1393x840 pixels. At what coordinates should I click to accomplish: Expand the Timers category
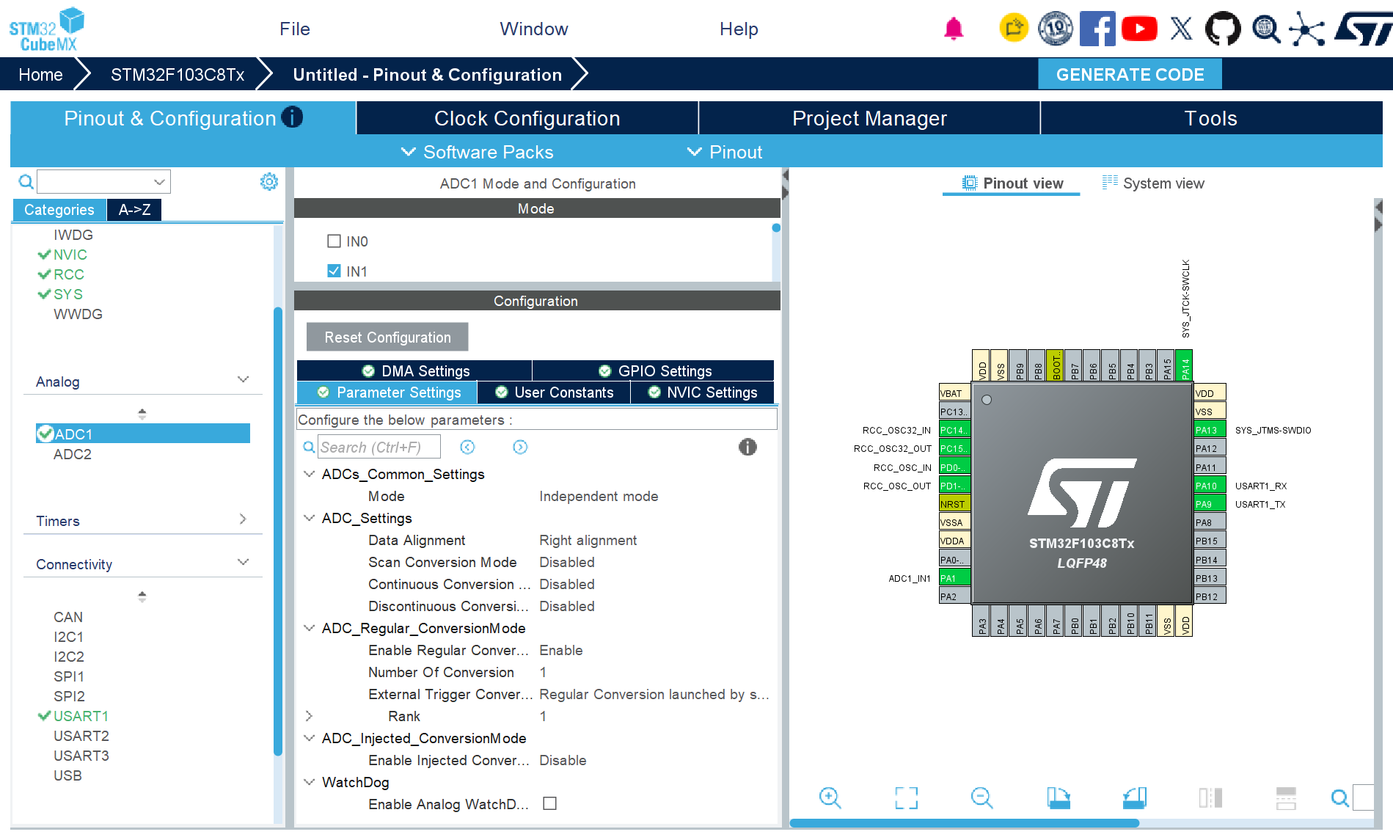243,519
